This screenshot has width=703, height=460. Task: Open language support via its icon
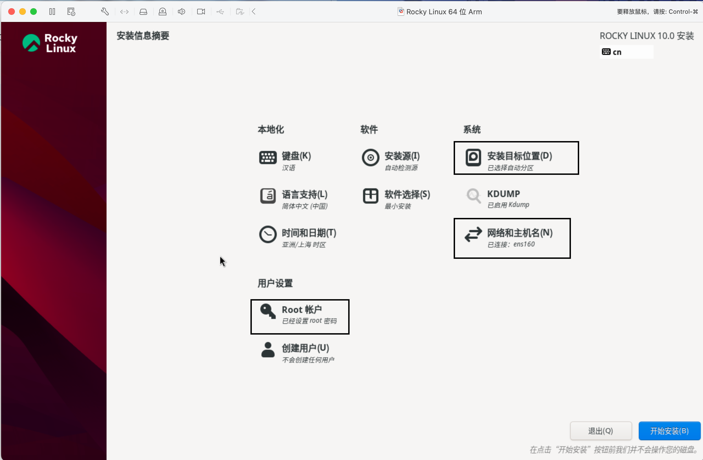268,196
